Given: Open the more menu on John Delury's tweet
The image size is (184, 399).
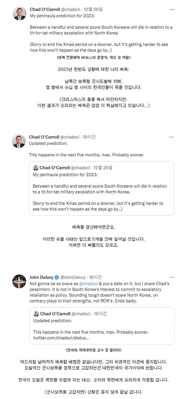Looking at the screenshot, I should [x=172, y=277].
